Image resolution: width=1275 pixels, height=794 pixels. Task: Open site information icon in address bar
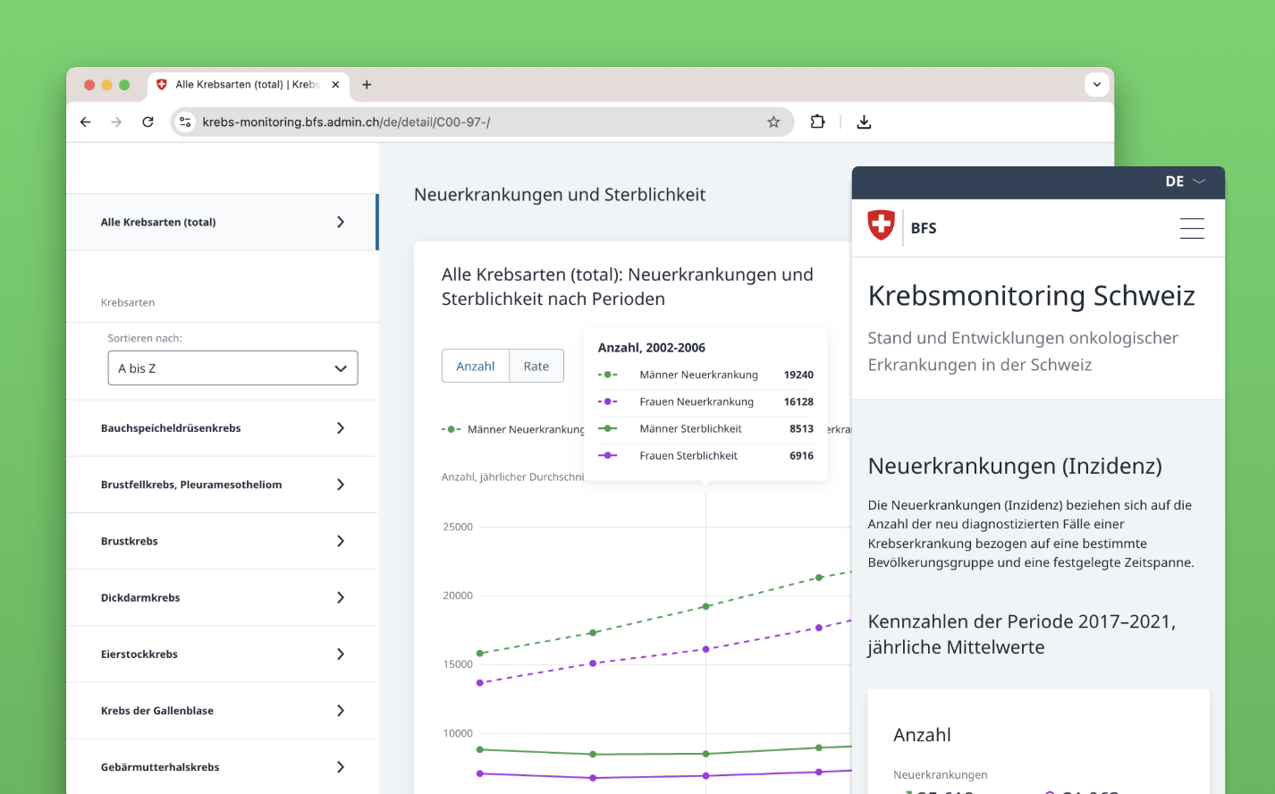pos(185,122)
